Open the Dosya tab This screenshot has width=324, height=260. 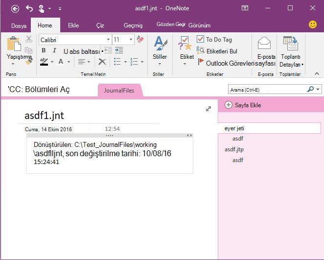click(19, 25)
